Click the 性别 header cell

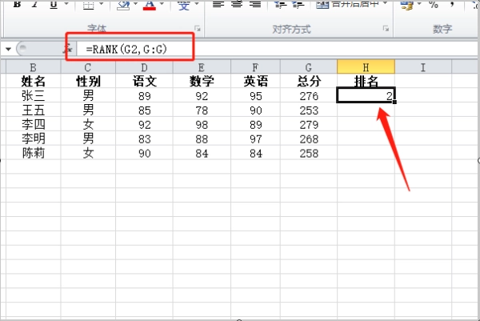[88, 81]
